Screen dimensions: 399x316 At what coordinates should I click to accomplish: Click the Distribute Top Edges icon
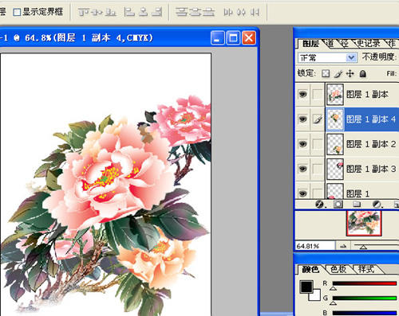click(181, 12)
